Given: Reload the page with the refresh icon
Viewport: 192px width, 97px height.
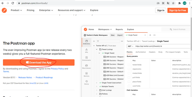Looking at the screenshot, I should 13,3.
